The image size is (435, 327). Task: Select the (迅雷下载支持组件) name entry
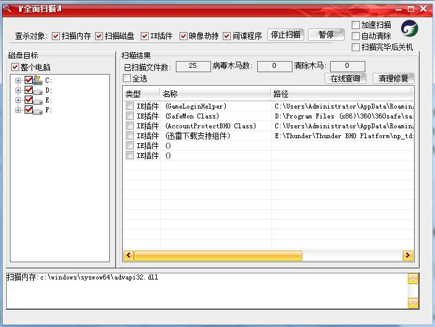[x=197, y=136]
